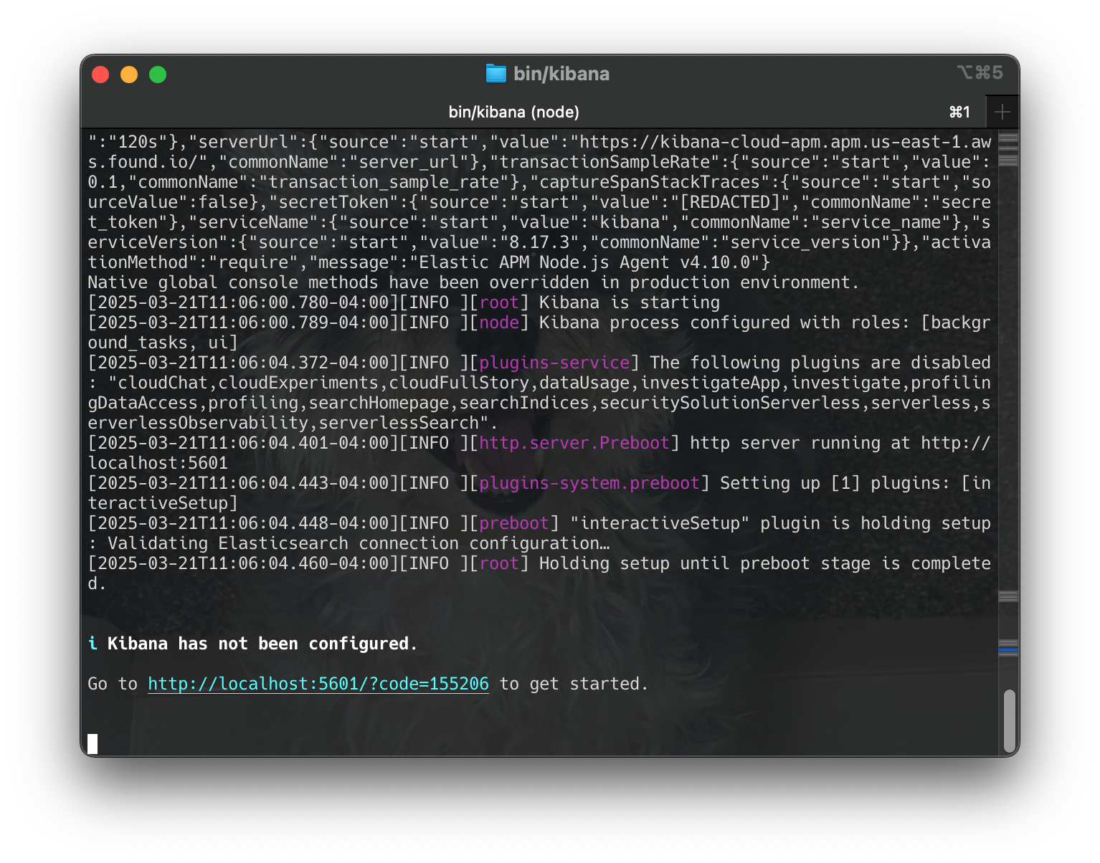Click the folder proxy icon beside bin/kibana title

tap(496, 73)
